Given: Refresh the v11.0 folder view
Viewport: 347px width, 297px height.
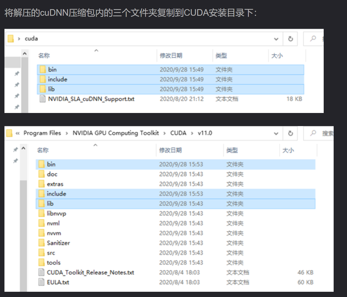Looking at the screenshot, I should 290,133.
